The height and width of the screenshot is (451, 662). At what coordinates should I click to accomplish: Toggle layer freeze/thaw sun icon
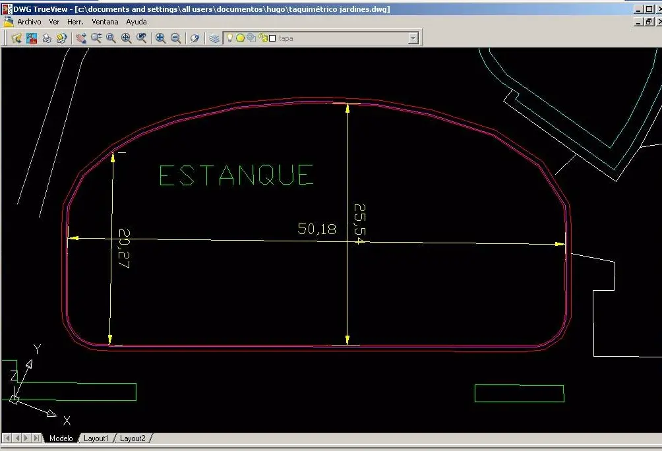(240, 38)
